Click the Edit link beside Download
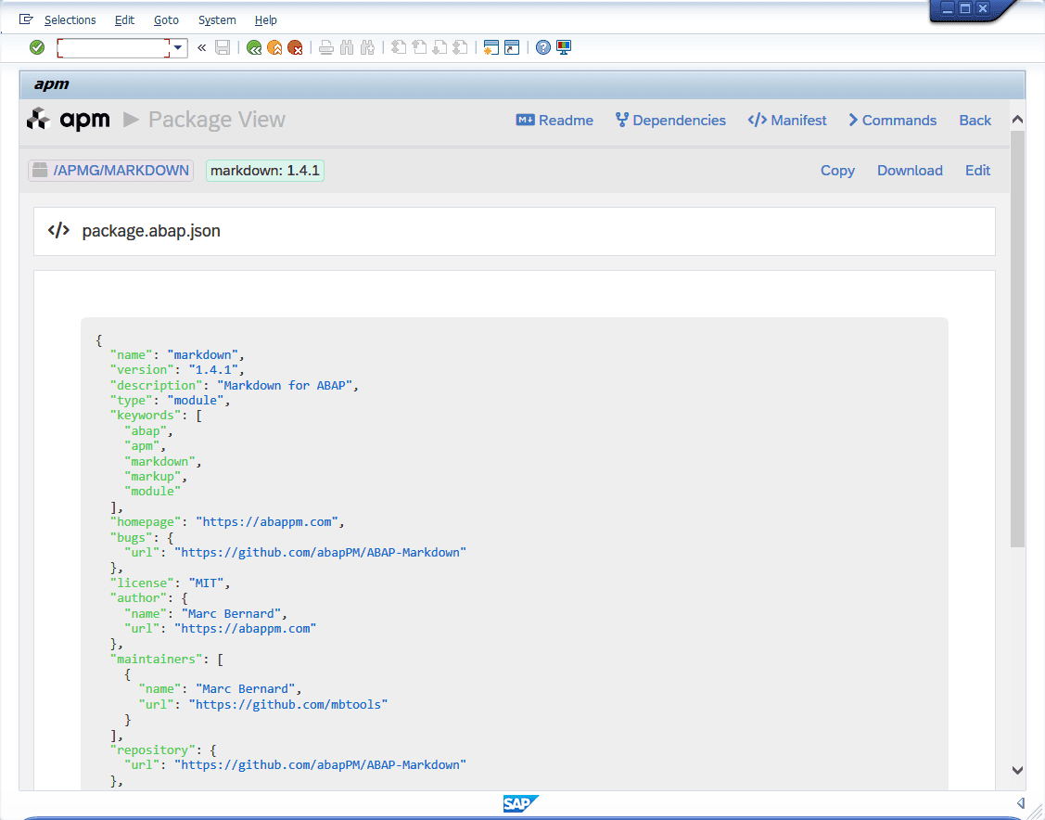Image resolution: width=1045 pixels, height=820 pixels. 977,171
